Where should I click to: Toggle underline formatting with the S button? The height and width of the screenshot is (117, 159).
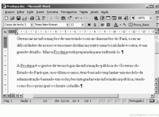tap(95, 25)
